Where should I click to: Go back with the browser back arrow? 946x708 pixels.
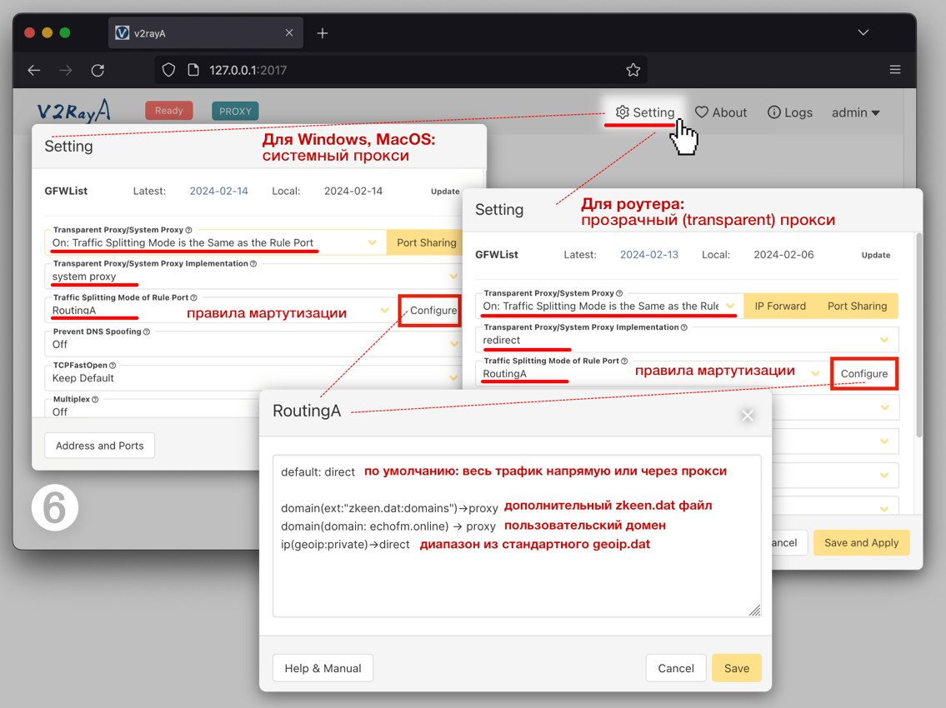[x=34, y=70]
